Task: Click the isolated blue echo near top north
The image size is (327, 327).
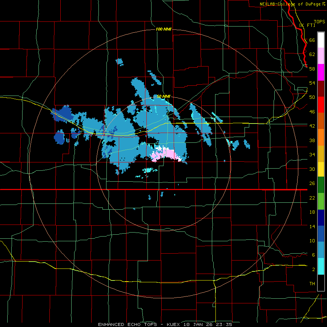Action: click(120, 62)
